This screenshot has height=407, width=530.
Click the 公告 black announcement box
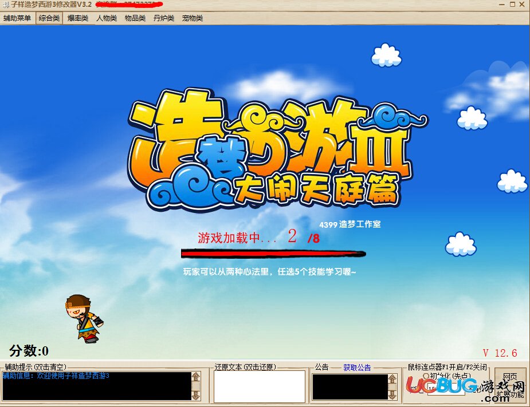[x=350, y=387]
